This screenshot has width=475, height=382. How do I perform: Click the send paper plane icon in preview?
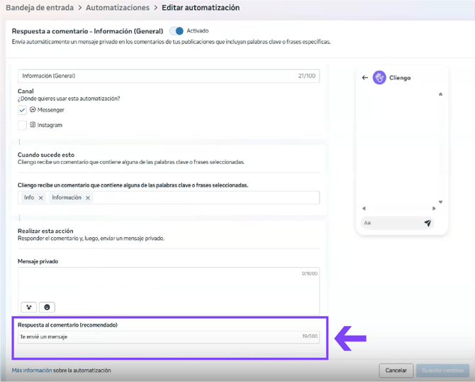point(428,223)
